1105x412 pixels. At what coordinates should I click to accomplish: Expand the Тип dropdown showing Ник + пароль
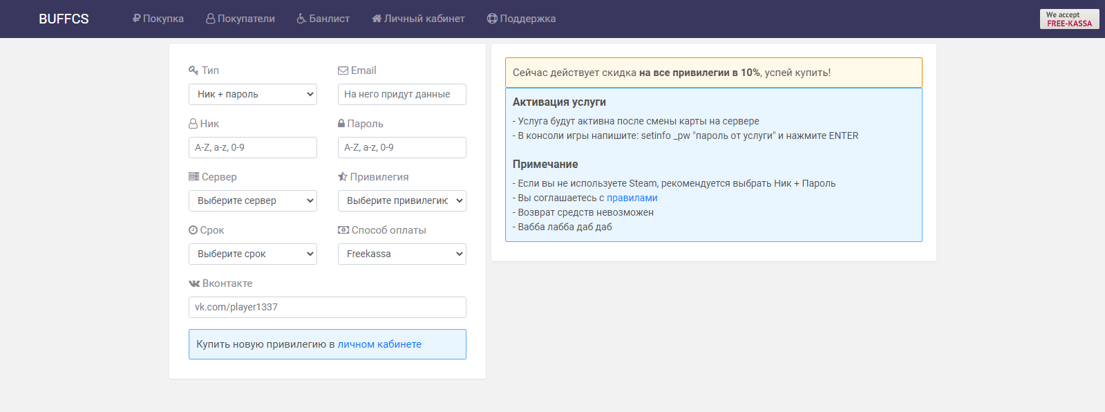click(x=253, y=95)
